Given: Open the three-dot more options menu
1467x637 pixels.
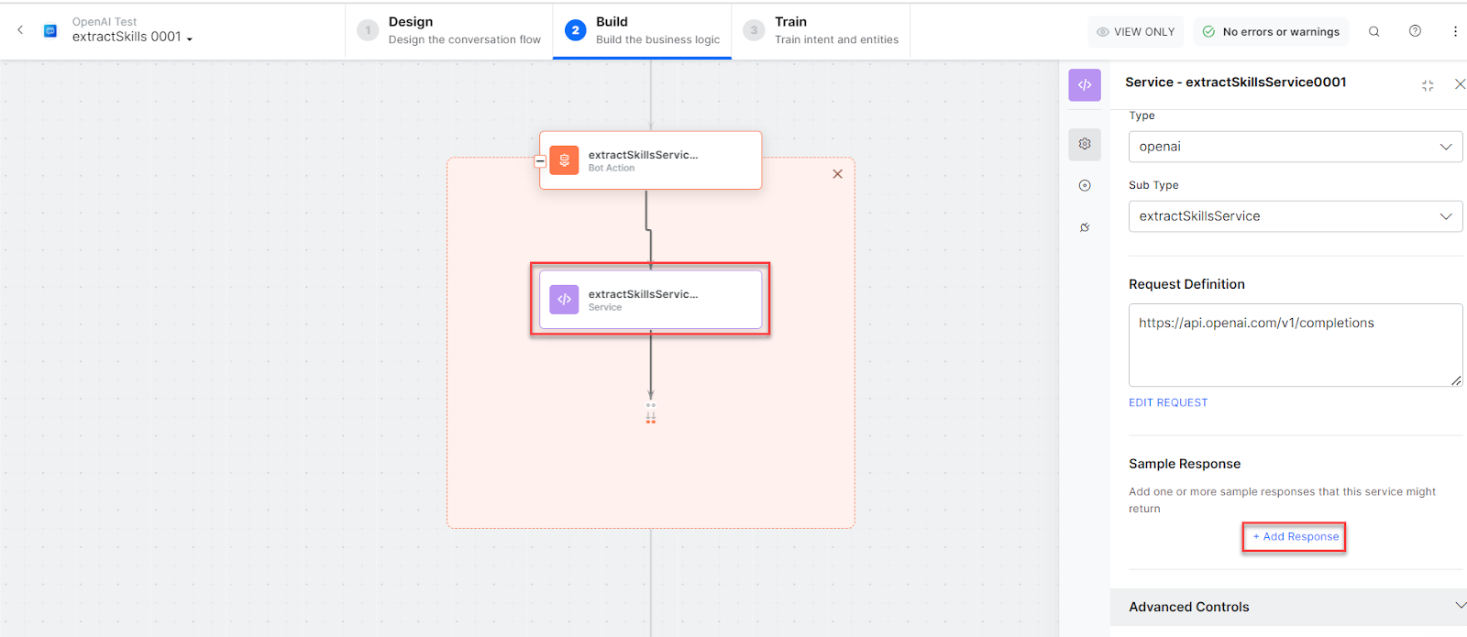Looking at the screenshot, I should tap(1455, 31).
